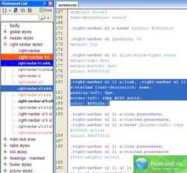The height and width of the screenshot is (173, 187).
Task: Expand the link styles group
Action: click(x=5, y=152)
